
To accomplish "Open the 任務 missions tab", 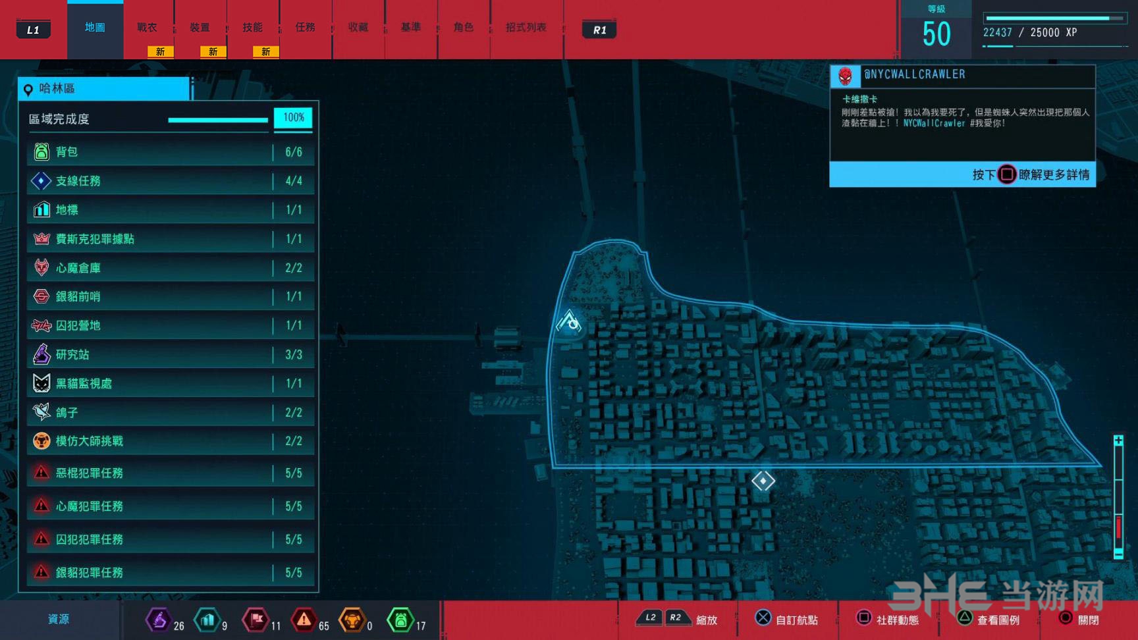I will [x=306, y=28].
